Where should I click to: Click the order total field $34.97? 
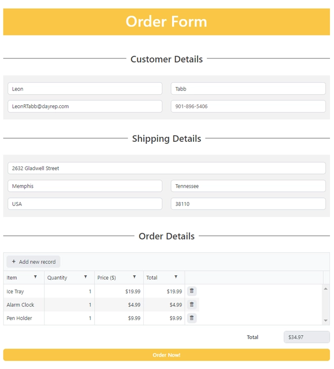point(307,337)
